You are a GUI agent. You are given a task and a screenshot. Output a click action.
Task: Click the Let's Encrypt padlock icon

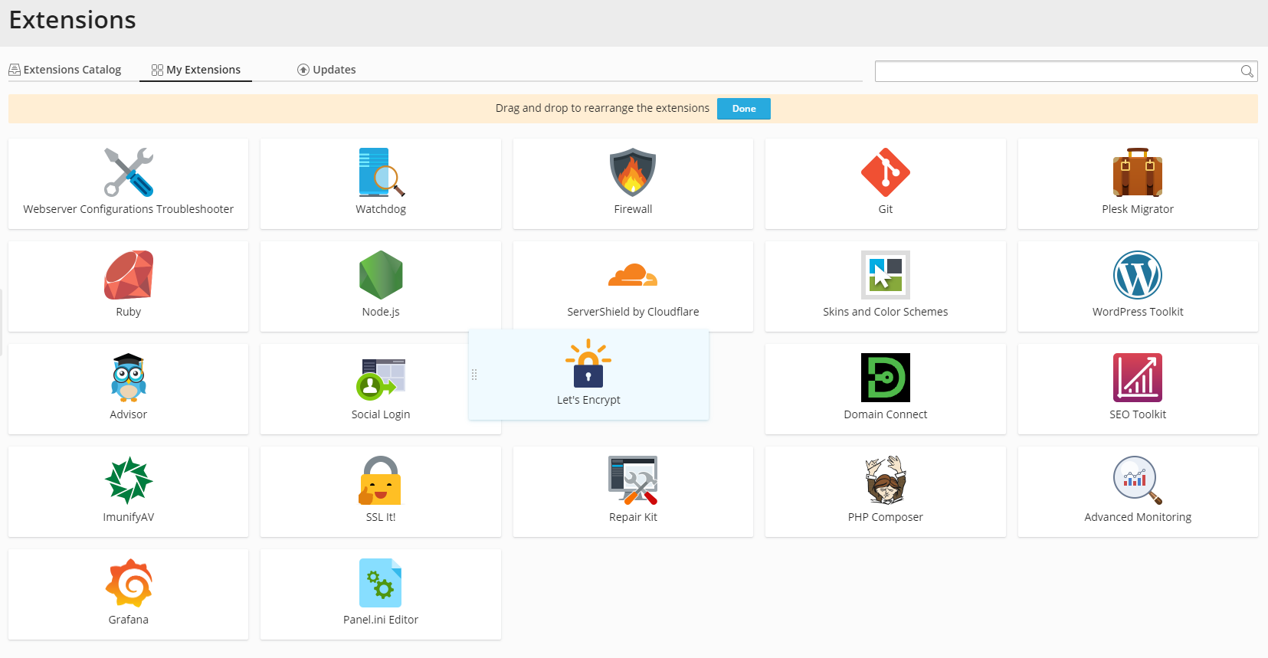tap(588, 364)
